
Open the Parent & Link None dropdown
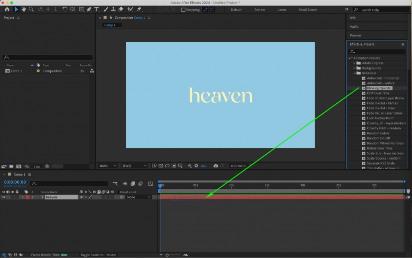click(138, 197)
